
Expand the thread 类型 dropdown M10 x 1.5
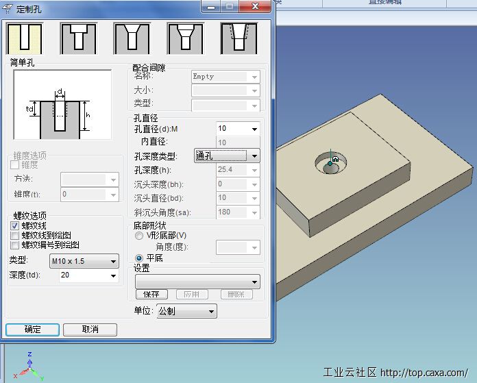point(84,261)
